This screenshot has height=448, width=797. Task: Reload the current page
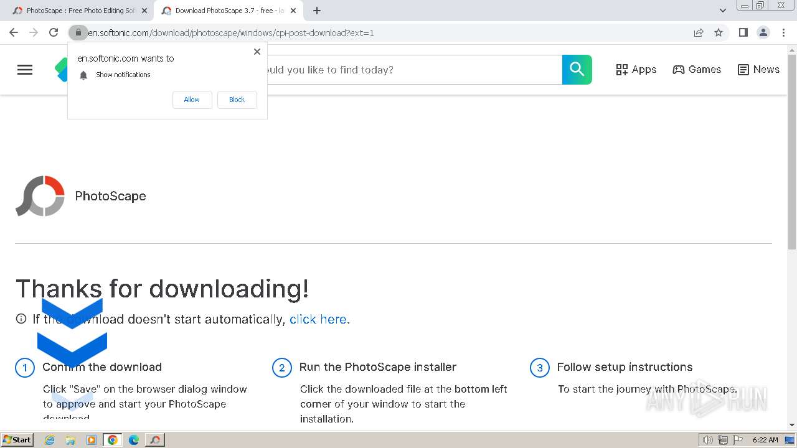(54, 32)
